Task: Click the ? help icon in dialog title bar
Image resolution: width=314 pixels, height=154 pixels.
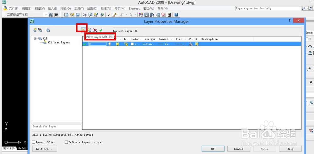Action: pyautogui.click(x=290, y=21)
